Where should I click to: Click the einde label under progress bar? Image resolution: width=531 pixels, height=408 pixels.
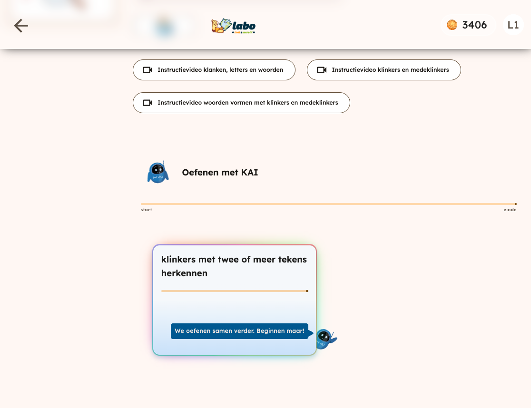(510, 210)
